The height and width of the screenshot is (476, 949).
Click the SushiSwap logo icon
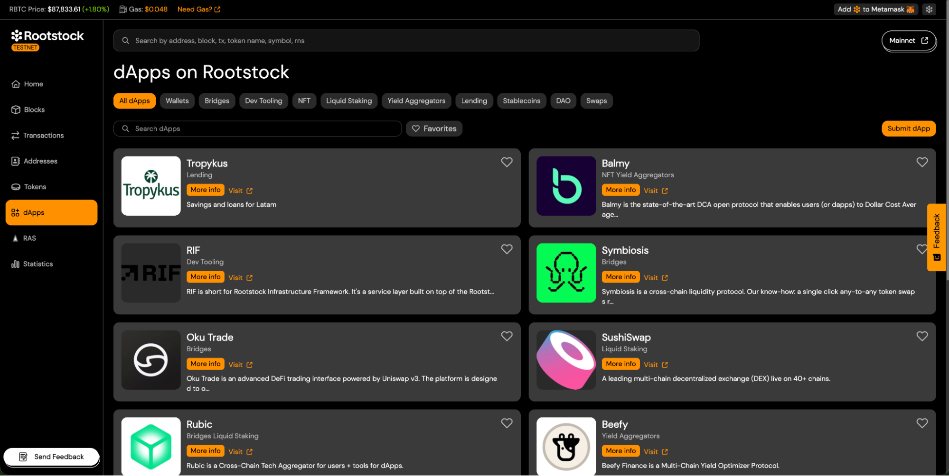tap(565, 360)
